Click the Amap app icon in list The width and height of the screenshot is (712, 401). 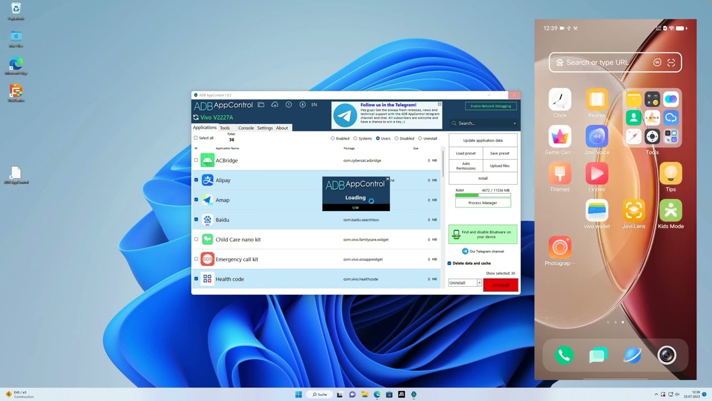point(207,200)
